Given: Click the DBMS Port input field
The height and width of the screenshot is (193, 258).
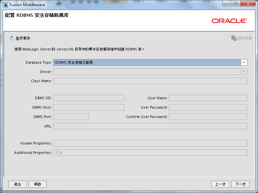Looking at the screenshot, I should [71, 117].
